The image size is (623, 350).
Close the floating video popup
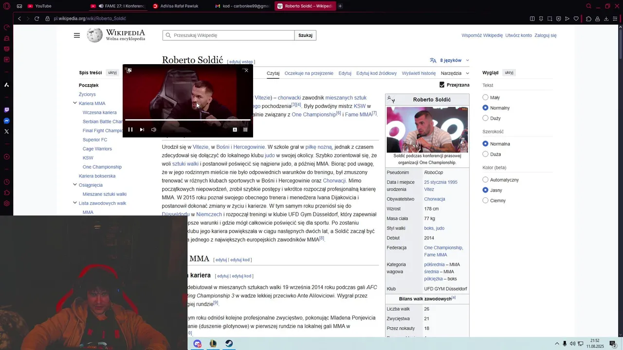point(246,70)
